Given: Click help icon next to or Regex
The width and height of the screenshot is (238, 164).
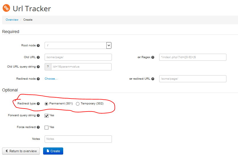Looking at the screenshot, I should click(x=153, y=57).
